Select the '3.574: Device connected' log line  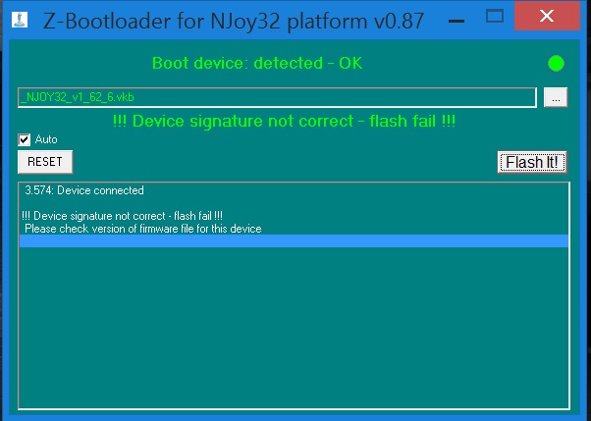pyautogui.click(x=84, y=190)
